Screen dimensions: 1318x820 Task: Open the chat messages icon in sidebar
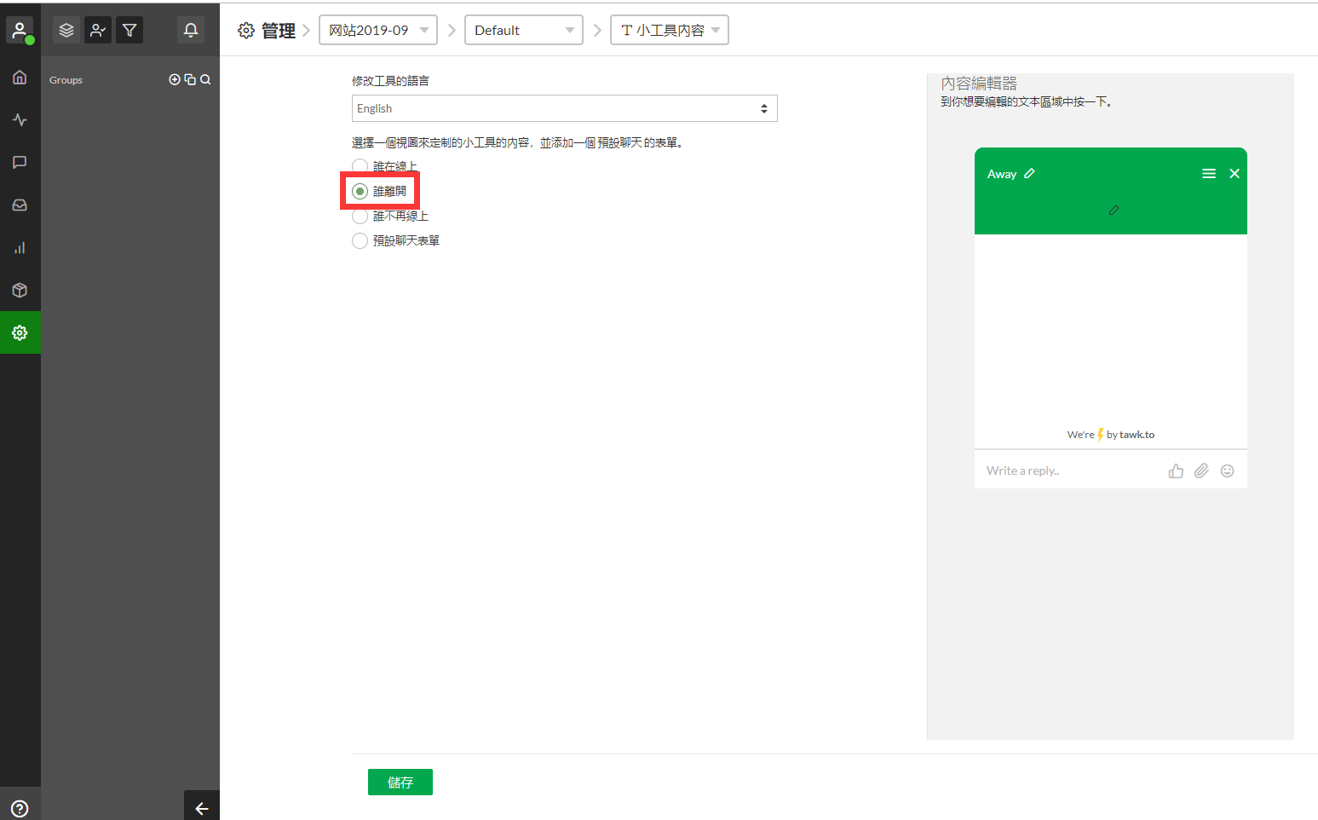tap(20, 163)
